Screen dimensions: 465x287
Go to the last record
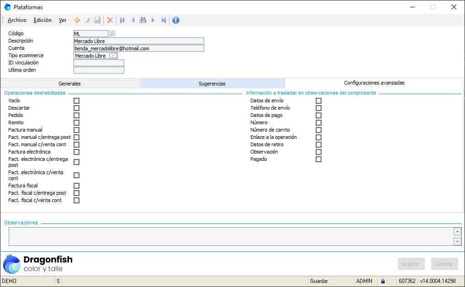[x=164, y=20]
